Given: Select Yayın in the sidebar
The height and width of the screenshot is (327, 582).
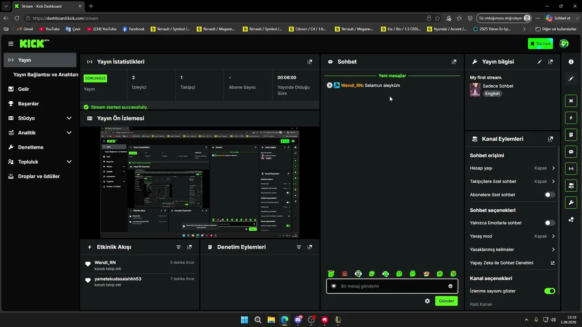Looking at the screenshot, I should click(x=40, y=60).
